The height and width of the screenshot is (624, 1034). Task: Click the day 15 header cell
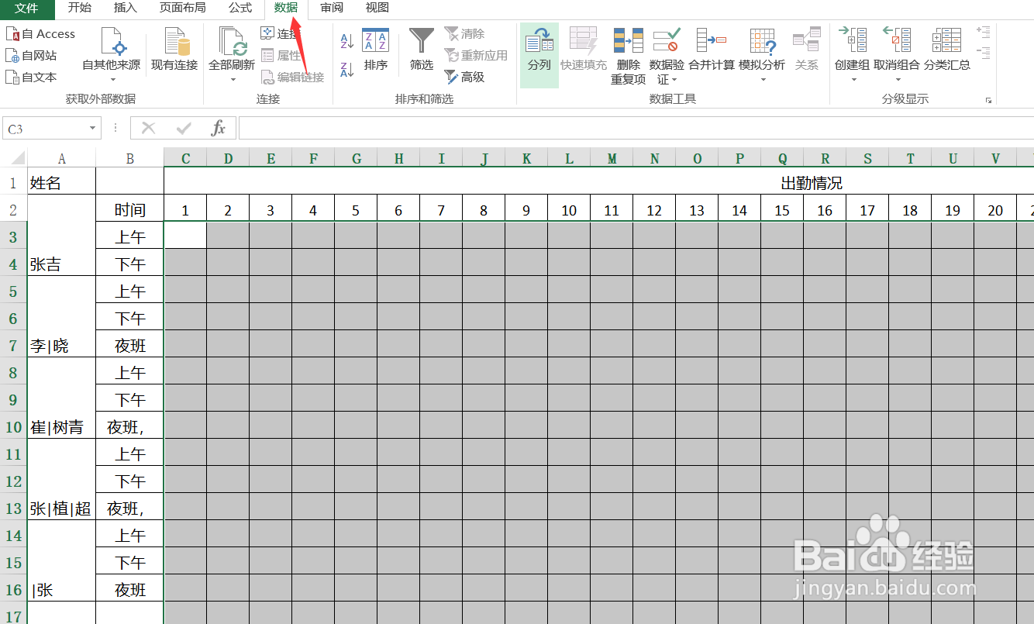(782, 209)
